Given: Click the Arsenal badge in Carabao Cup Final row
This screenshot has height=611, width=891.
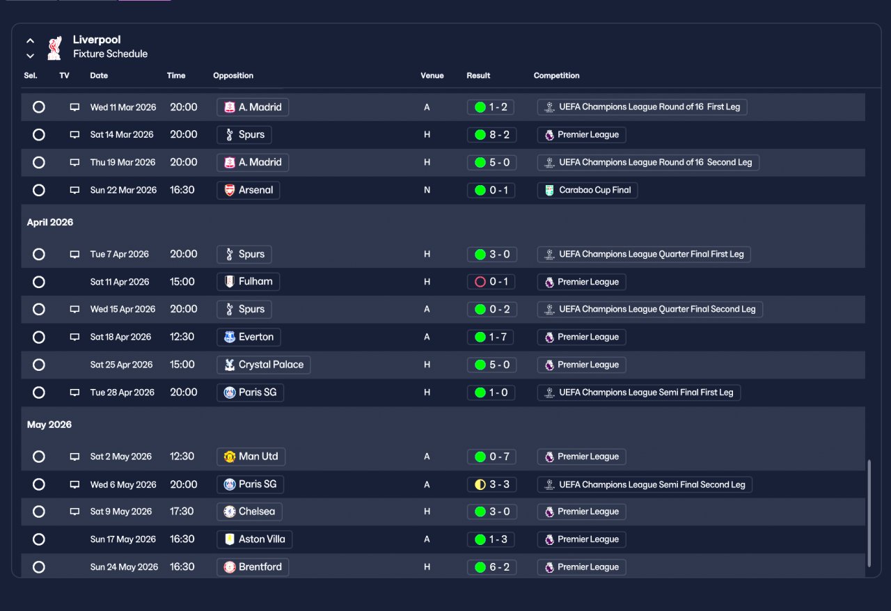Looking at the screenshot, I should pos(230,190).
